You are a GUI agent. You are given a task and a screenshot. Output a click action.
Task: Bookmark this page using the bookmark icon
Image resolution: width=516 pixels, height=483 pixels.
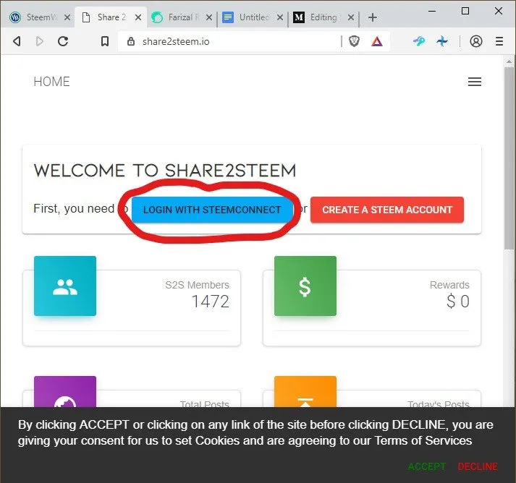tap(105, 41)
